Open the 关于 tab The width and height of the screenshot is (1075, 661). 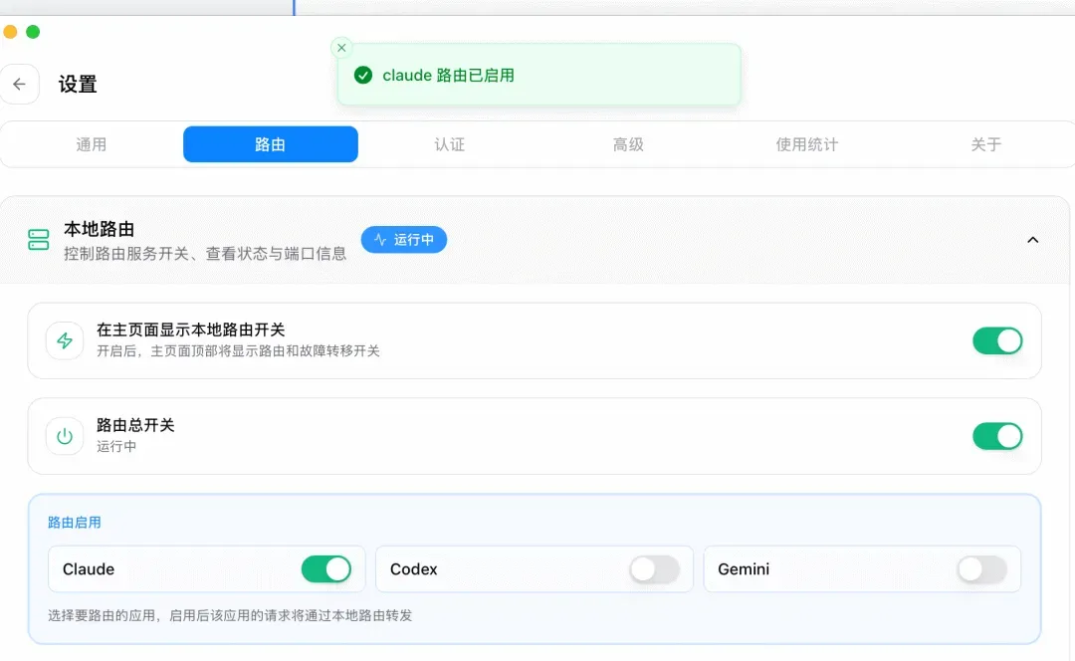(985, 144)
